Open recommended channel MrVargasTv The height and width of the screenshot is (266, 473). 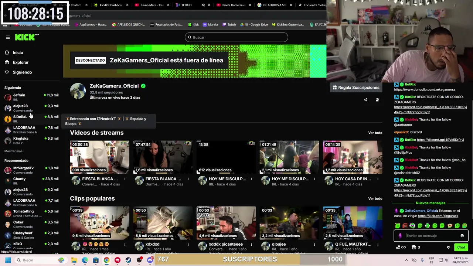tap(31, 170)
